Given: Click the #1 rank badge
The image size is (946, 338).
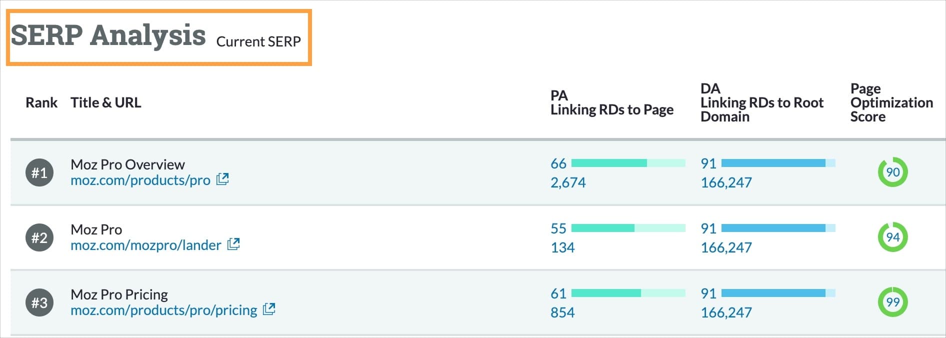Looking at the screenshot, I should coord(39,172).
